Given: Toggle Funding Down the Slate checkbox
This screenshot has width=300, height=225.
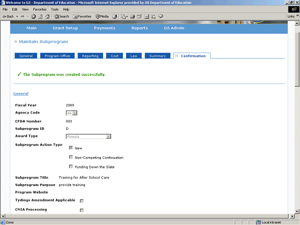Looking at the screenshot, I should pyautogui.click(x=71, y=166).
